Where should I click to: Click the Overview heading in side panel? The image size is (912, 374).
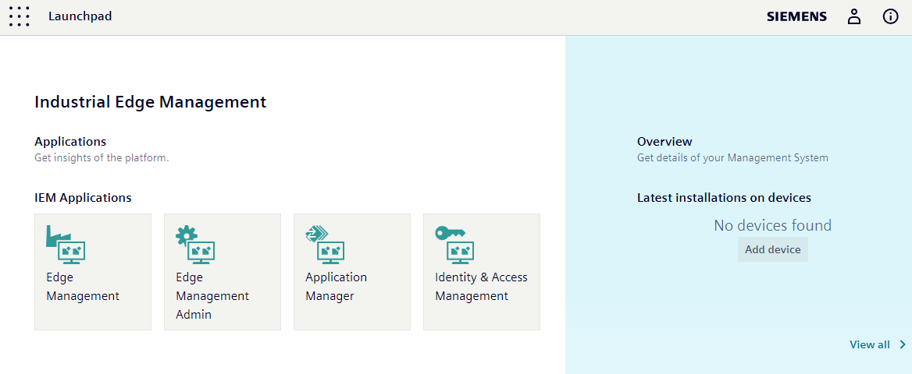coord(664,142)
